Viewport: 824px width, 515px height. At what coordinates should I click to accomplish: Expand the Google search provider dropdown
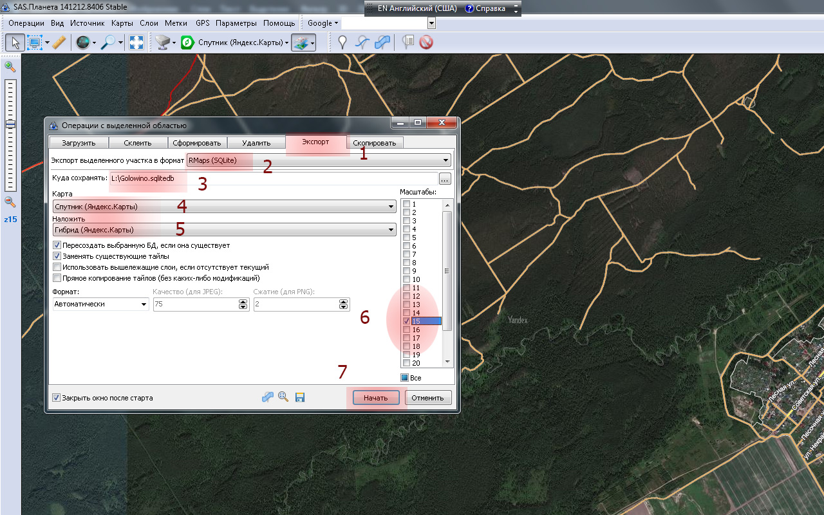tap(323, 23)
